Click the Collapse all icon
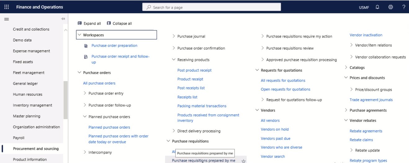Screen dimensions: 409x163 point(109,23)
